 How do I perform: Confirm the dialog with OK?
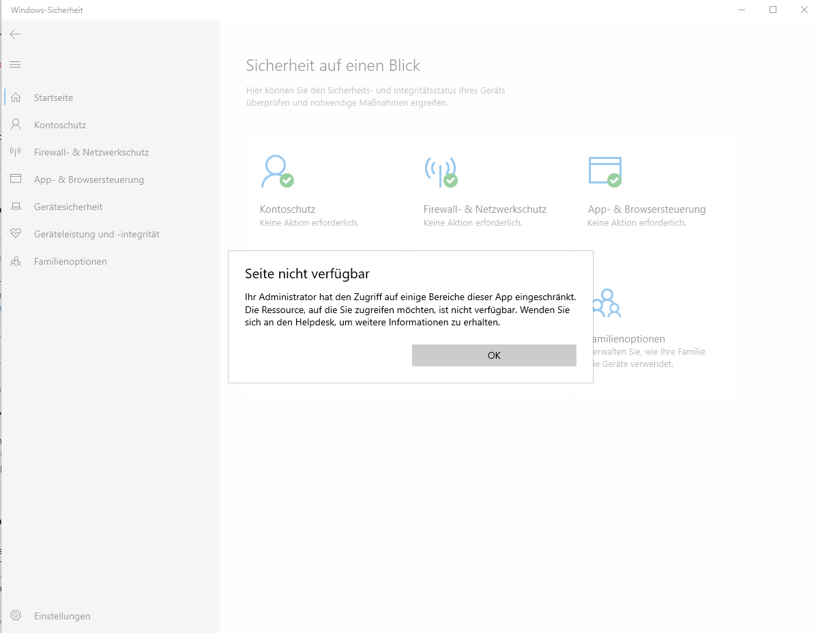(494, 355)
